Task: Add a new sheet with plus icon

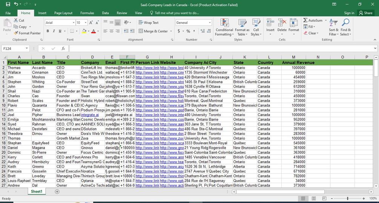Action: 57,191
